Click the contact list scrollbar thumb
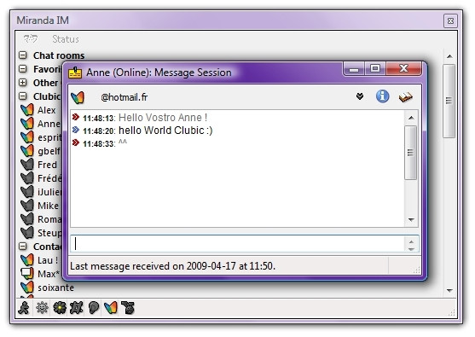The height and width of the screenshot is (337, 475). 449,101
